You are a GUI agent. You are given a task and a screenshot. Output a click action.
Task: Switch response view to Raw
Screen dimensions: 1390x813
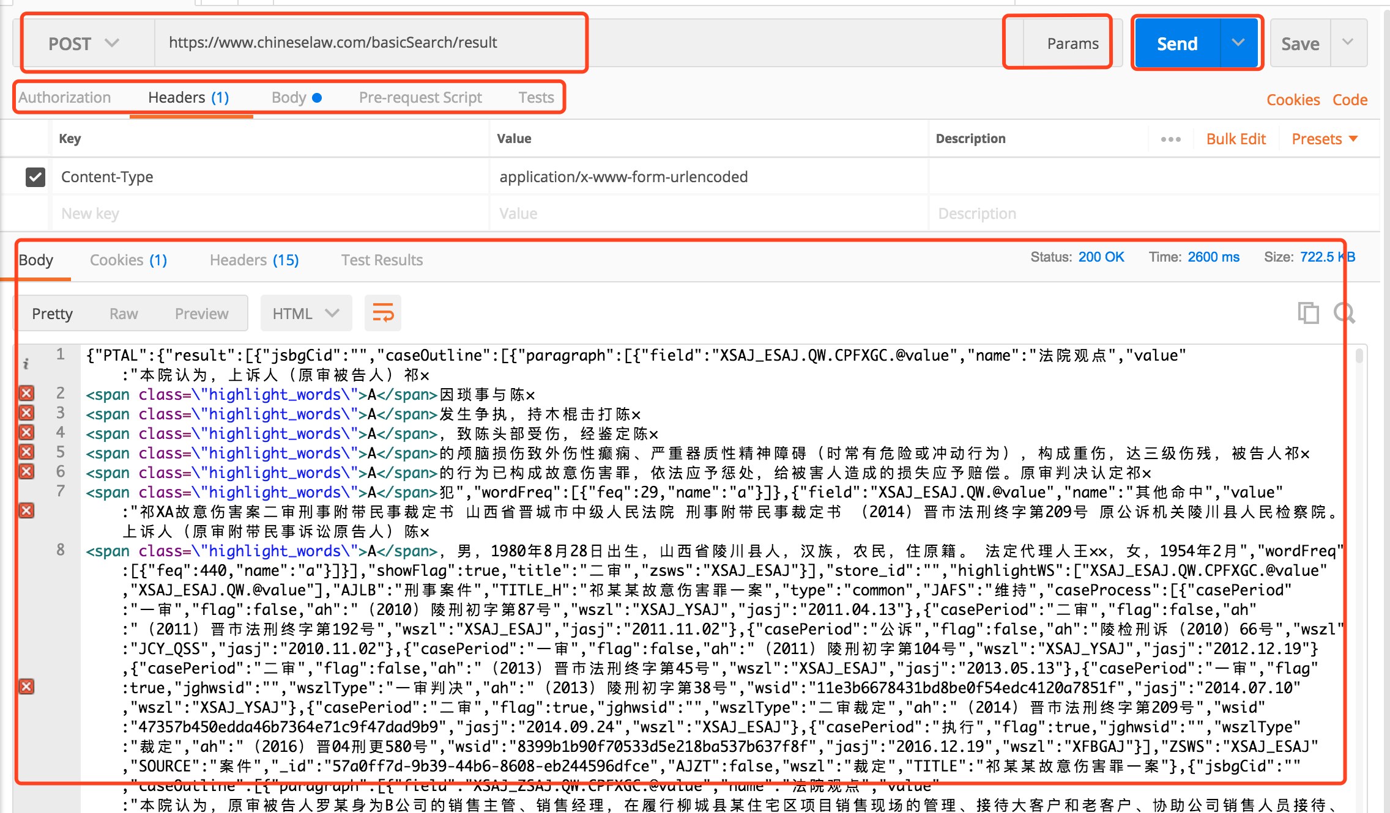click(x=124, y=313)
